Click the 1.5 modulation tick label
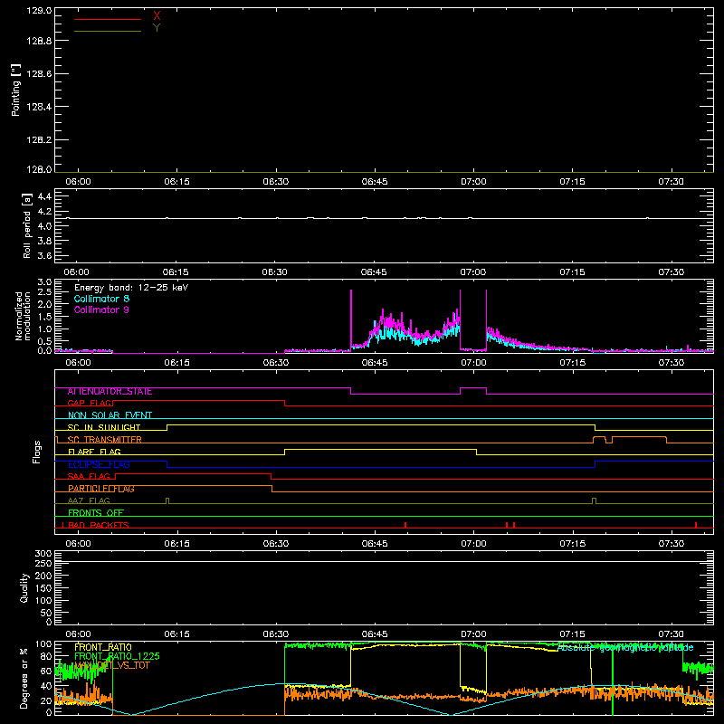The image size is (724, 724). [x=44, y=317]
